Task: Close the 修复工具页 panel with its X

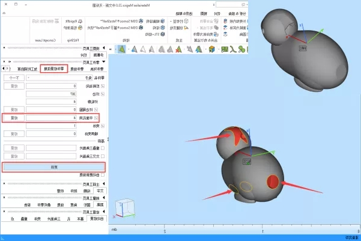Action: [x=4, y=212]
